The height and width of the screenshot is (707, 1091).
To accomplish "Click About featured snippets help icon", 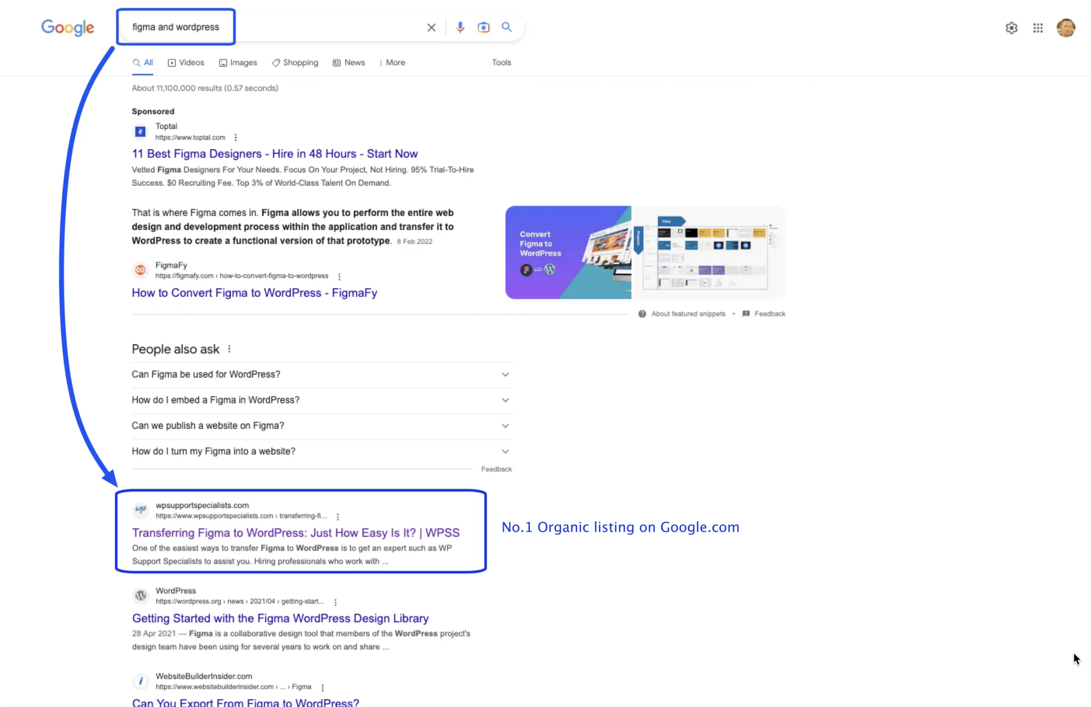I will [642, 314].
